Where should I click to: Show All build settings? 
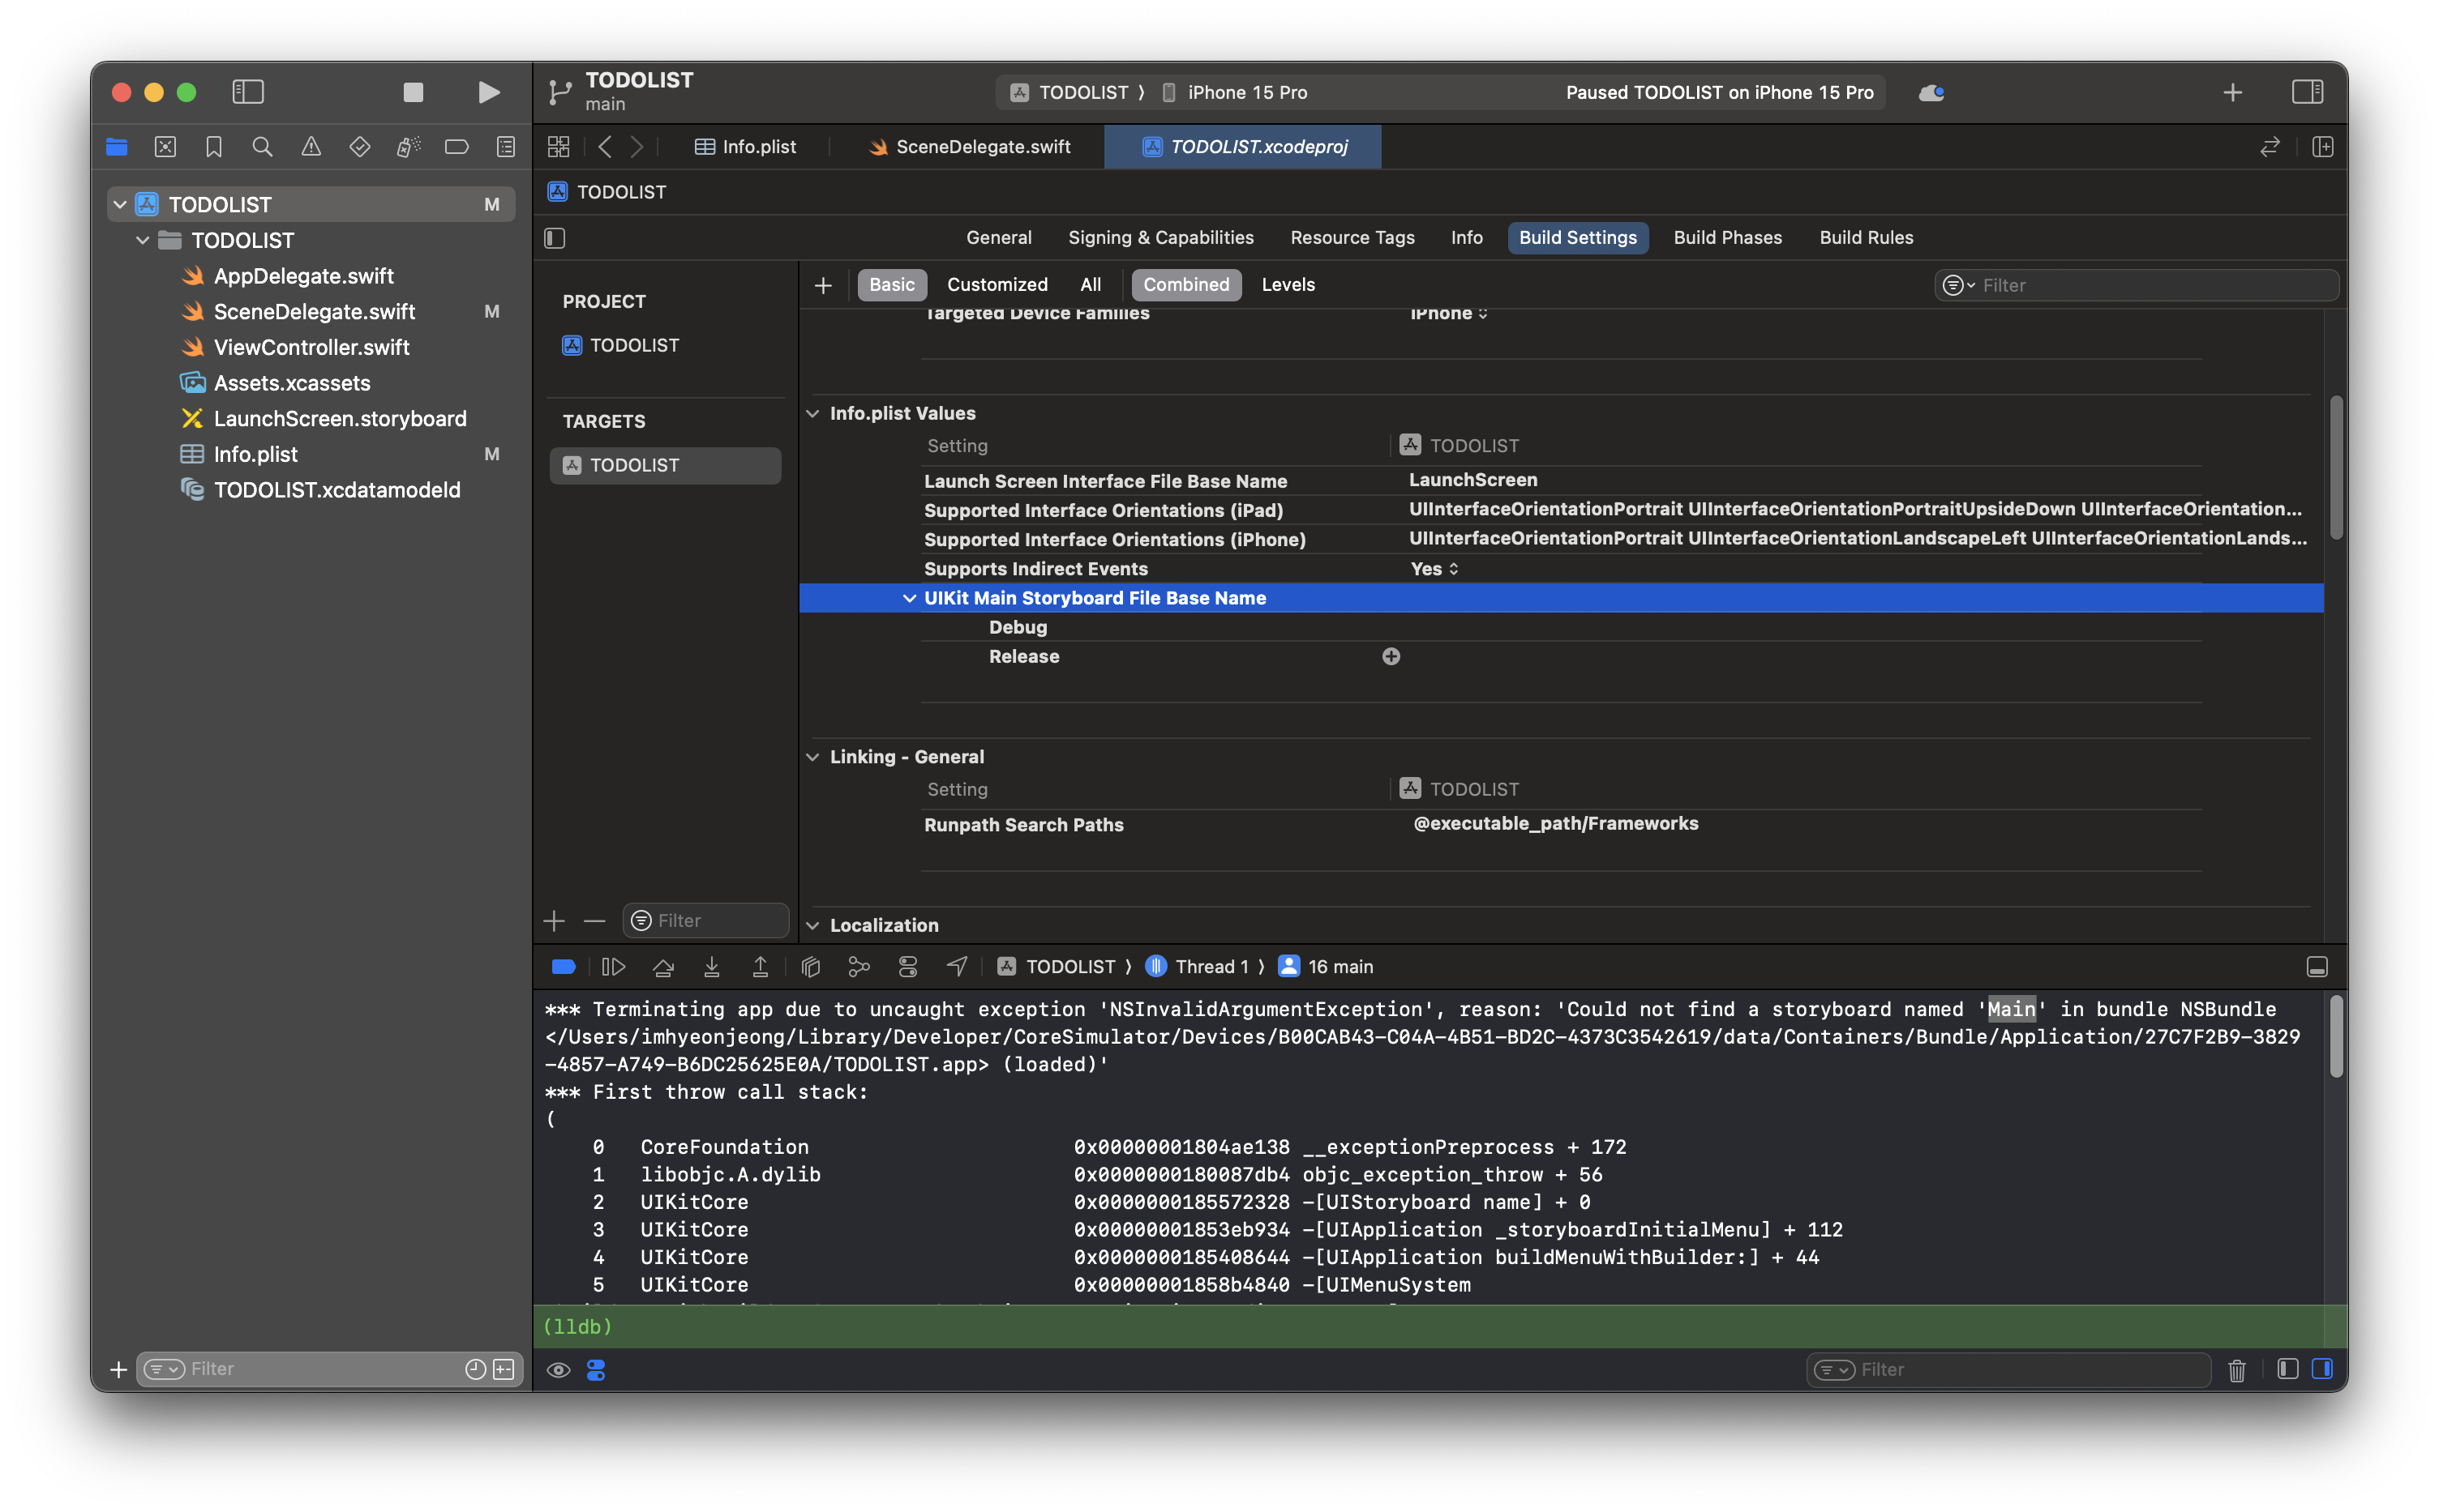point(1091,285)
